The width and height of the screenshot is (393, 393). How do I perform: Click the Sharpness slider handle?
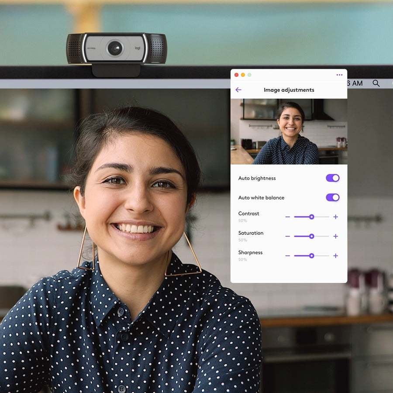click(311, 256)
